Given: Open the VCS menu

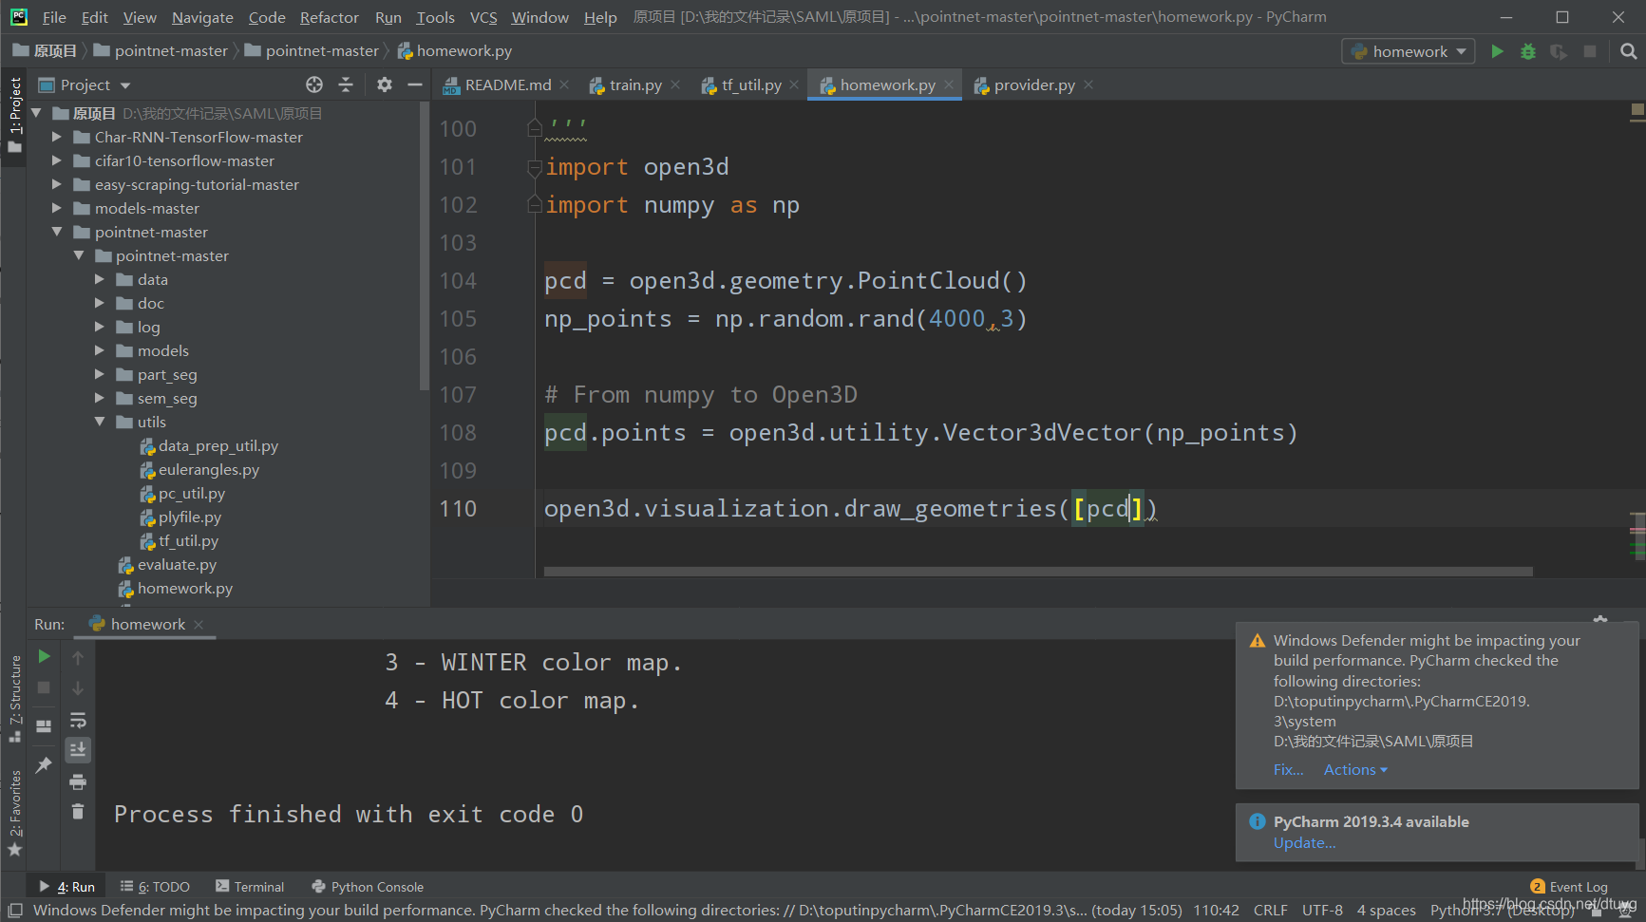Looking at the screenshot, I should point(483,17).
